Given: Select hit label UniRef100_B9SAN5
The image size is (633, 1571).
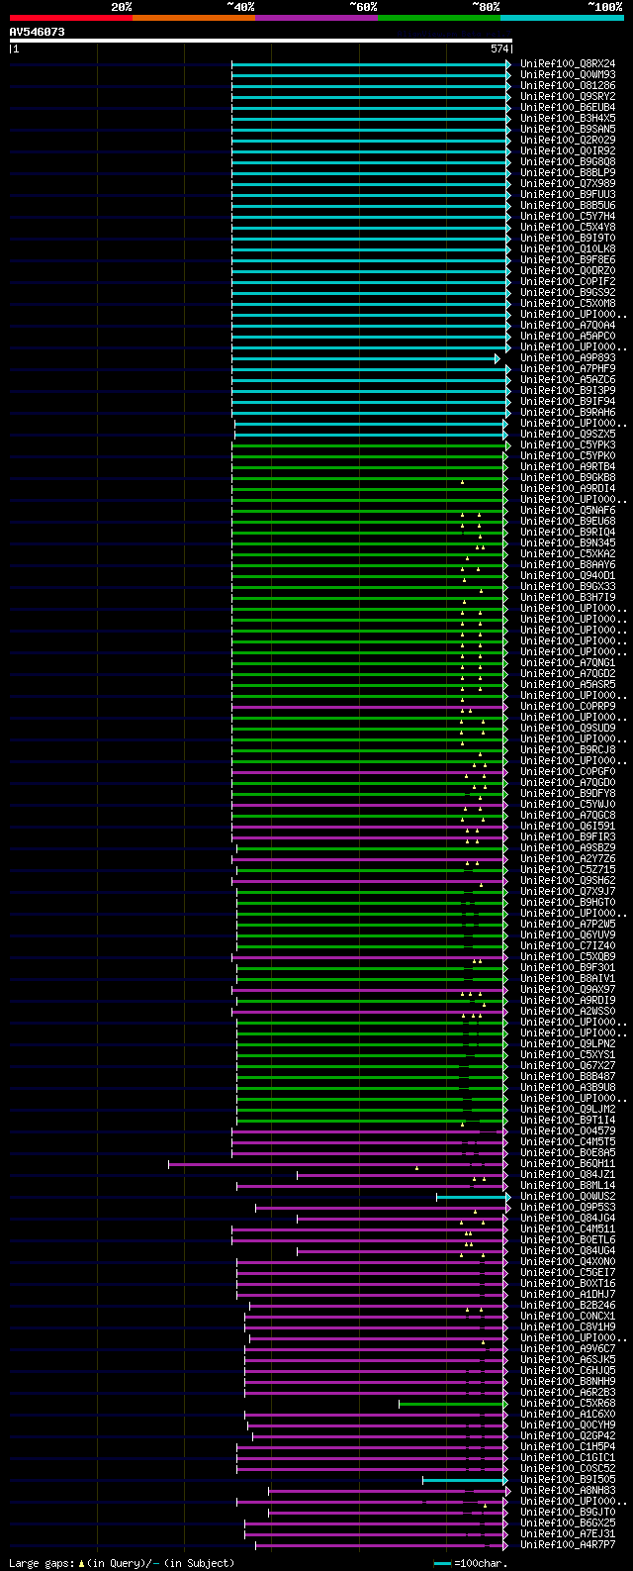Looking at the screenshot, I should click(570, 129).
